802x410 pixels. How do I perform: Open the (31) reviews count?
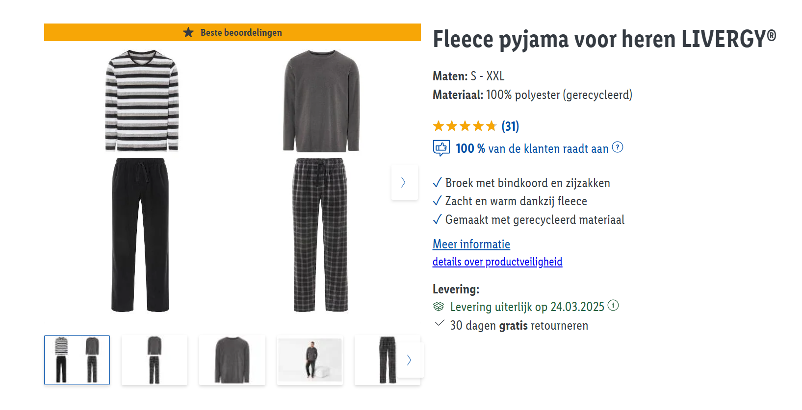pyautogui.click(x=510, y=126)
